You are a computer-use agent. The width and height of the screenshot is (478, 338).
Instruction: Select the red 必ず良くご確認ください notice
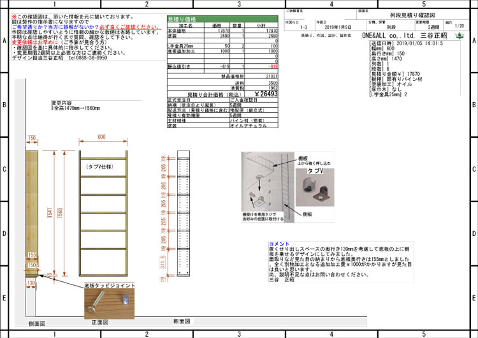(130, 27)
